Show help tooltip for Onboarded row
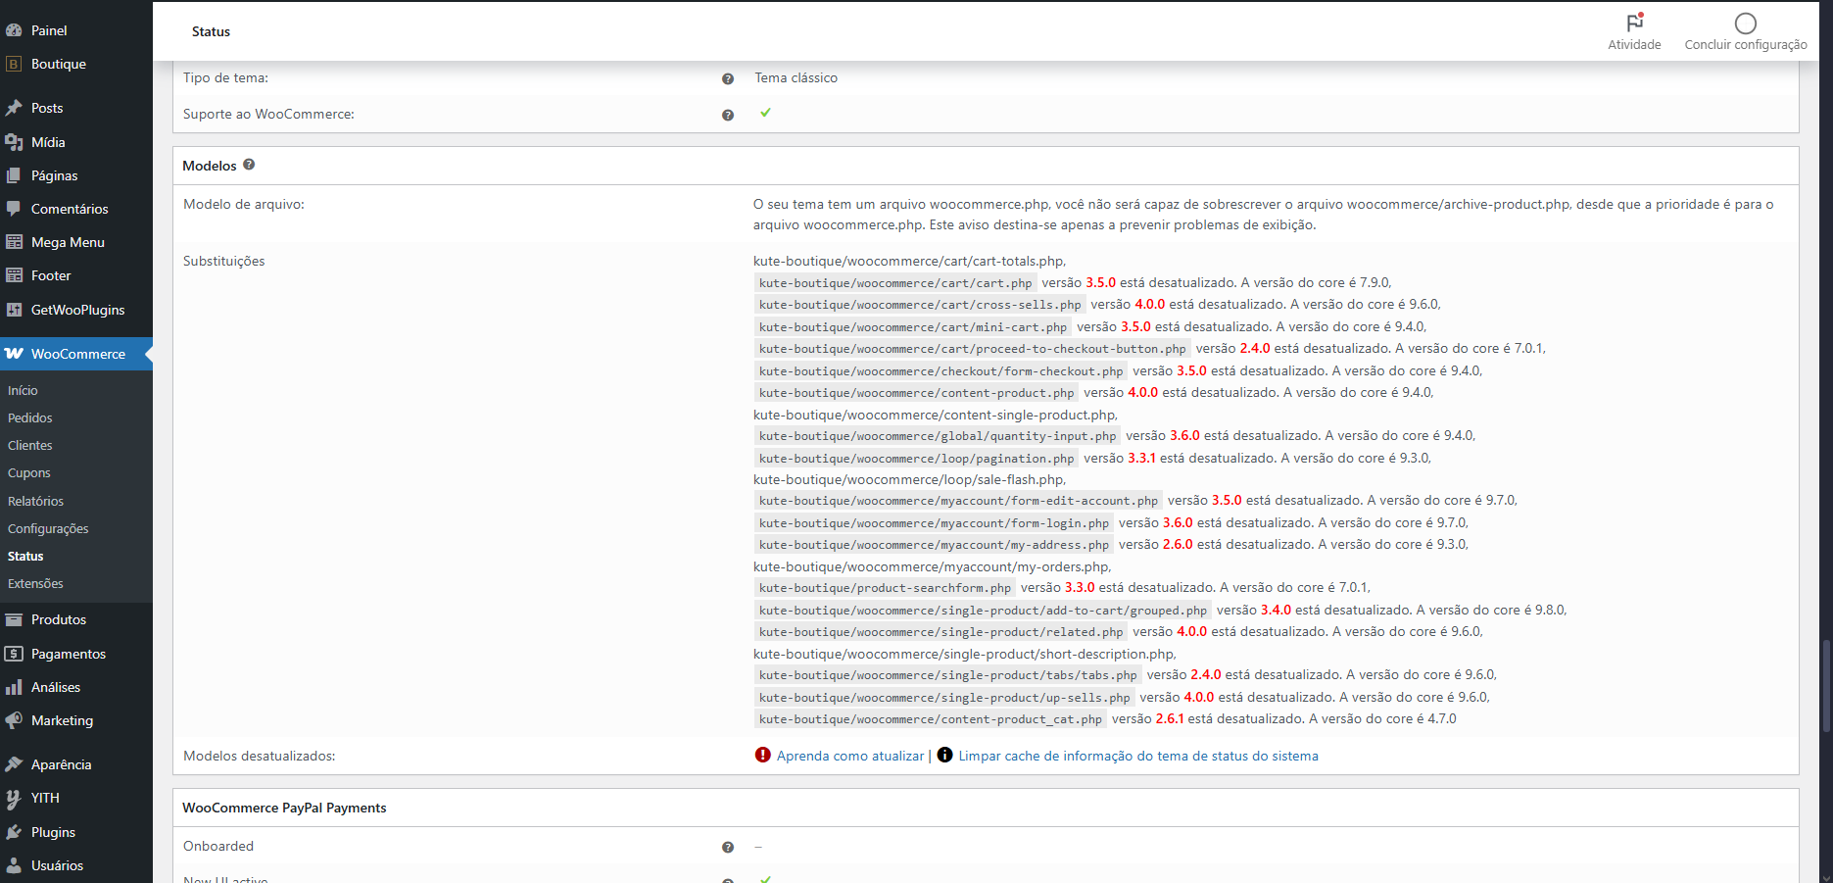1833x883 pixels. click(x=728, y=848)
